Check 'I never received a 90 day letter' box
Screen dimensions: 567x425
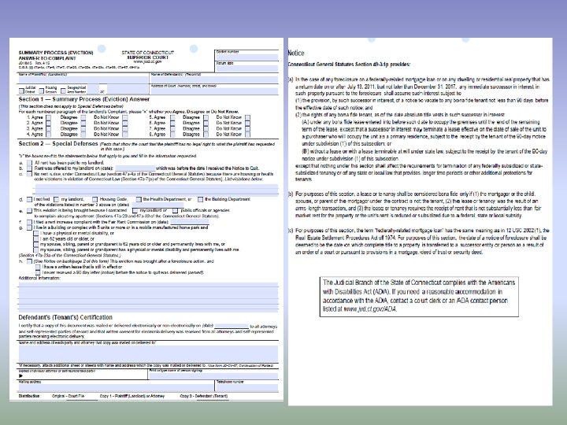coord(38,272)
